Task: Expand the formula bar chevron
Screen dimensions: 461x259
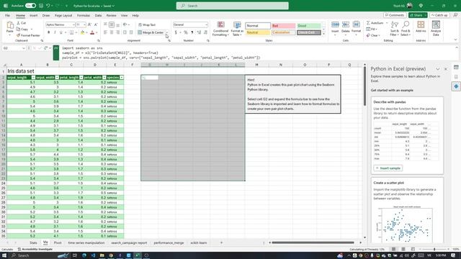Action: [x=456, y=47]
